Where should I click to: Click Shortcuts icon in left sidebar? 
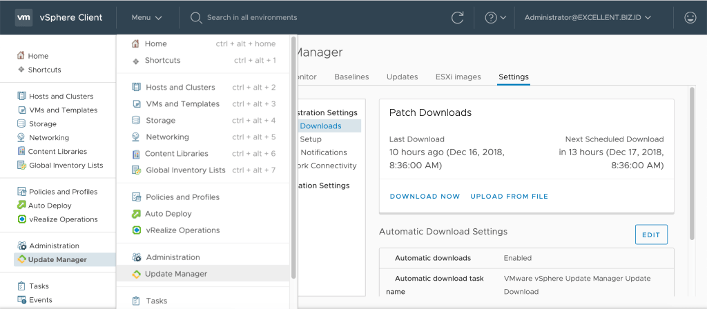[x=21, y=70]
